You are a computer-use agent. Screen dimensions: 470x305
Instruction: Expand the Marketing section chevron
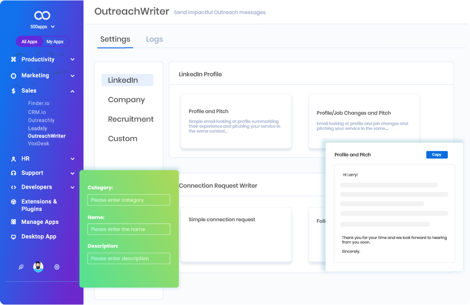pyautogui.click(x=73, y=76)
